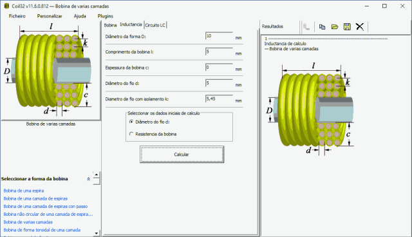
Task: Open a saved results file
Action: point(335,26)
